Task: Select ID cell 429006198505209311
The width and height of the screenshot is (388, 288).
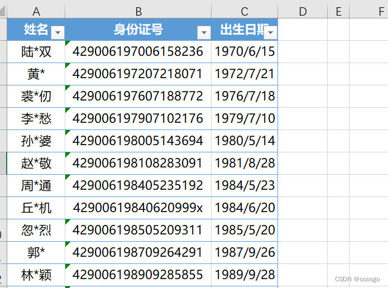Action: 138,230
